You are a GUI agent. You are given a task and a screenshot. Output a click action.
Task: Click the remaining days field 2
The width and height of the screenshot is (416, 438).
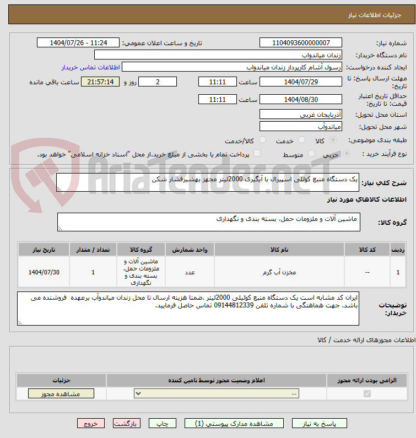pos(158,82)
